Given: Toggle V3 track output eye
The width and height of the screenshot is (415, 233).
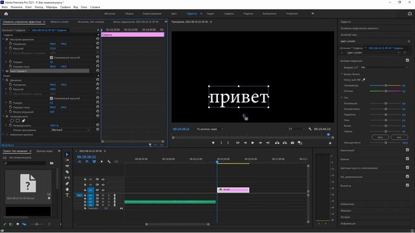Looking at the screenshot, I should (x=103, y=179).
